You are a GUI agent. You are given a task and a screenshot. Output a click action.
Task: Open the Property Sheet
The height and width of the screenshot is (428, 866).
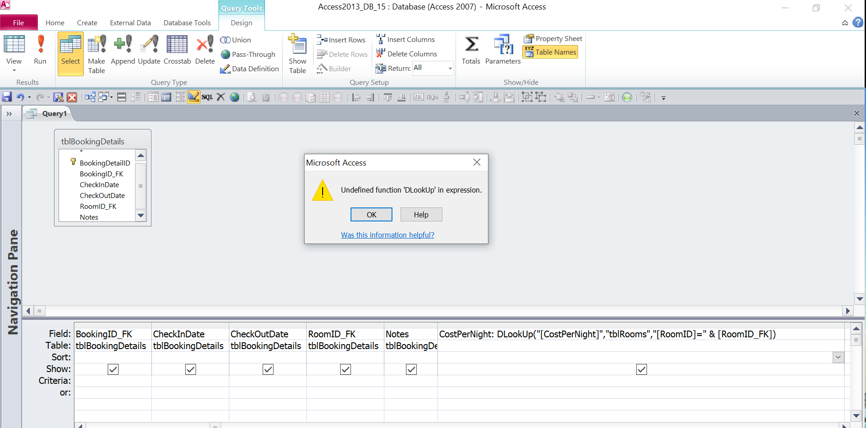(553, 39)
